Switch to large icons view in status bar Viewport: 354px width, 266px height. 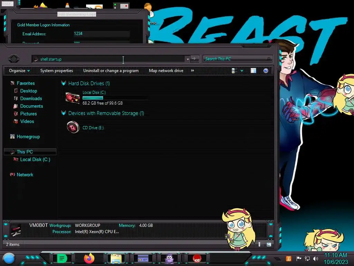pyautogui.click(x=269, y=244)
